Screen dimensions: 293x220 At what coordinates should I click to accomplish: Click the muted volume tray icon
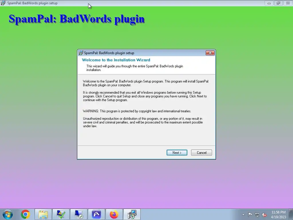coord(264,215)
